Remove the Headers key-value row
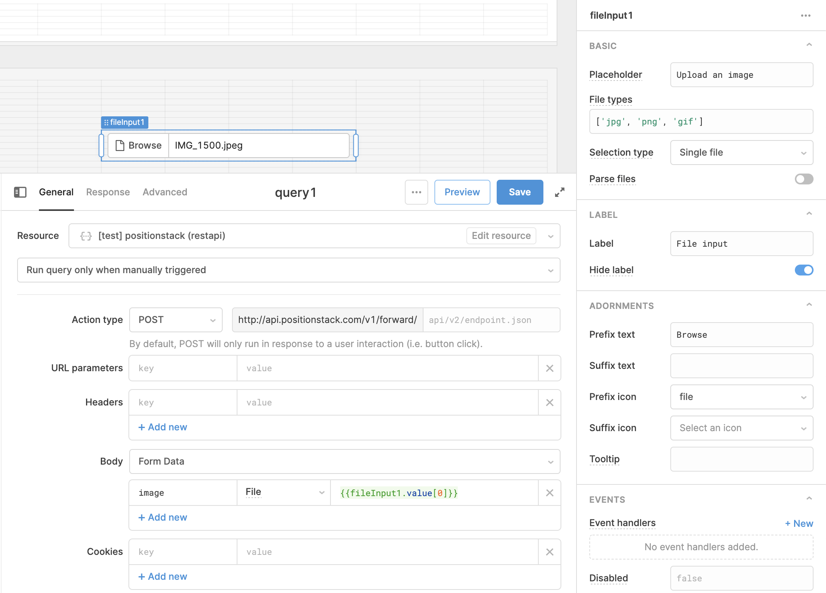 [550, 402]
